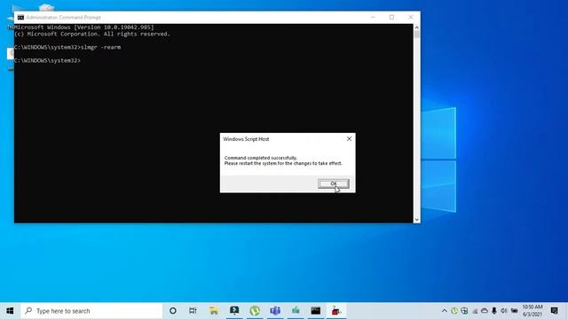Open Cortana from the taskbar
Viewport: 568px width, 319px height.
173,311
